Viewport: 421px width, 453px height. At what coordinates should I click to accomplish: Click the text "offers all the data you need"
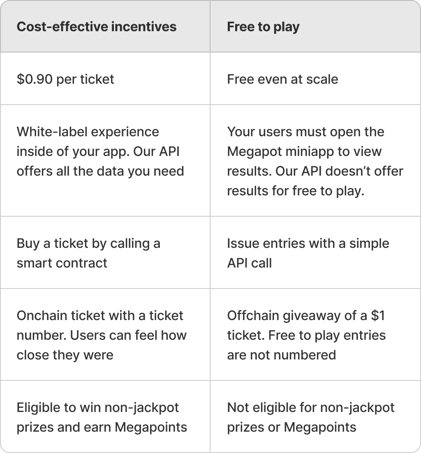click(100, 171)
